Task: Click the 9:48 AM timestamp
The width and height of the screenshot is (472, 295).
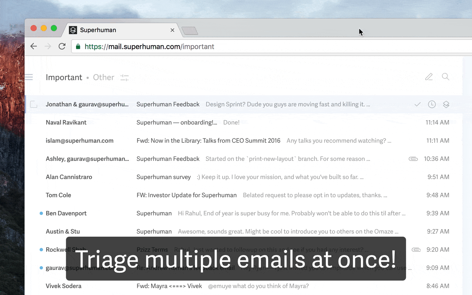Action: 438,195
